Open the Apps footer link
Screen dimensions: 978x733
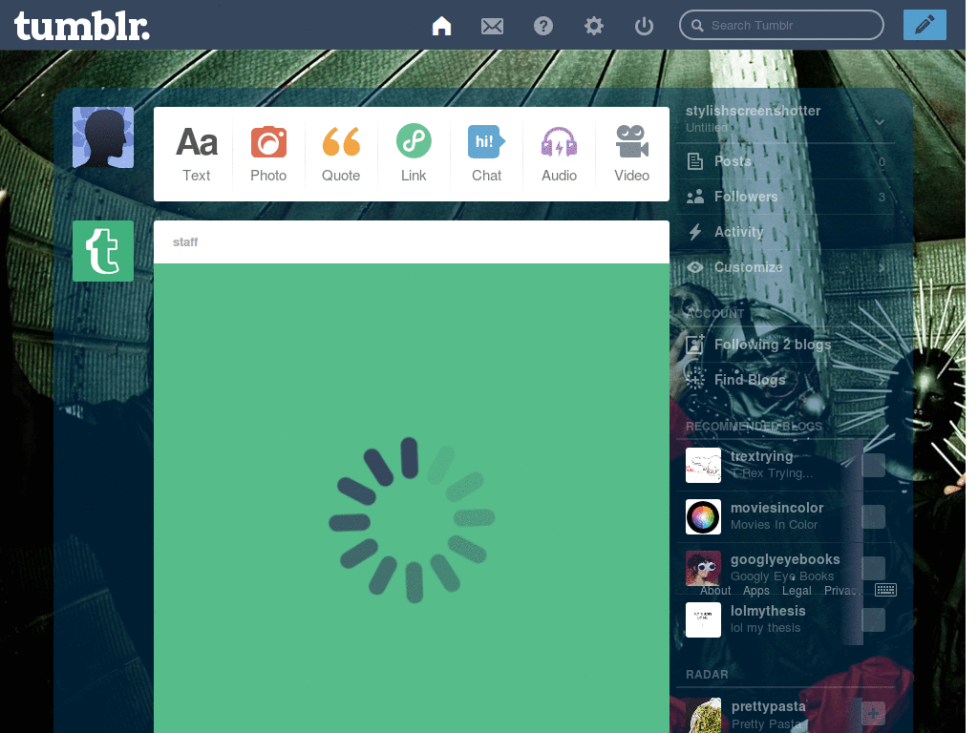coord(756,590)
